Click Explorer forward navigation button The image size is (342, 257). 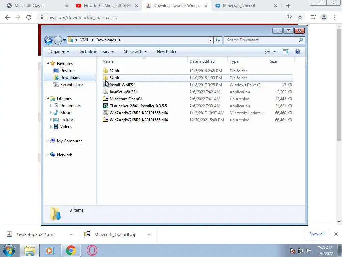pyautogui.click(x=58, y=40)
